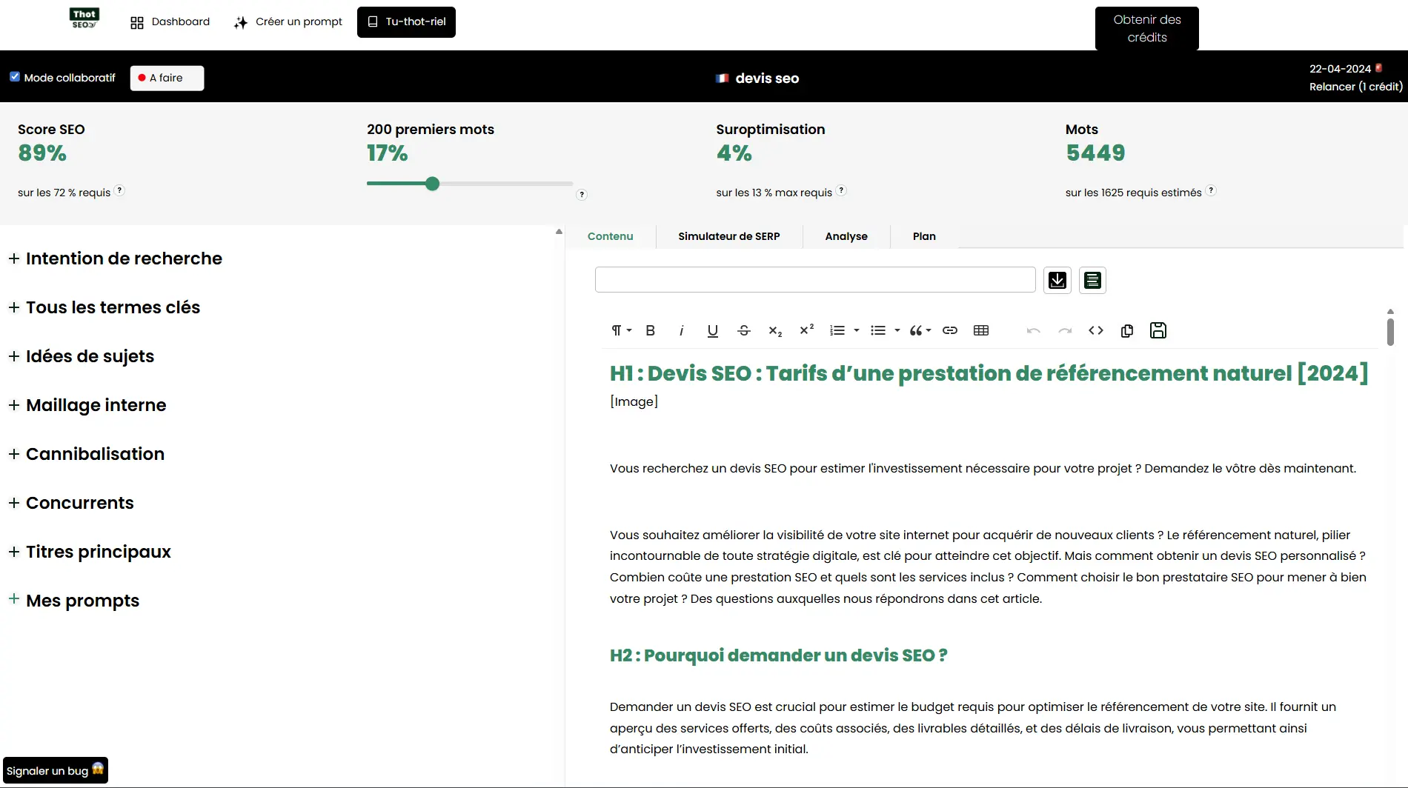The height and width of the screenshot is (788, 1408).
Task: Click the Obtenir des crédits button
Action: [1146, 28]
